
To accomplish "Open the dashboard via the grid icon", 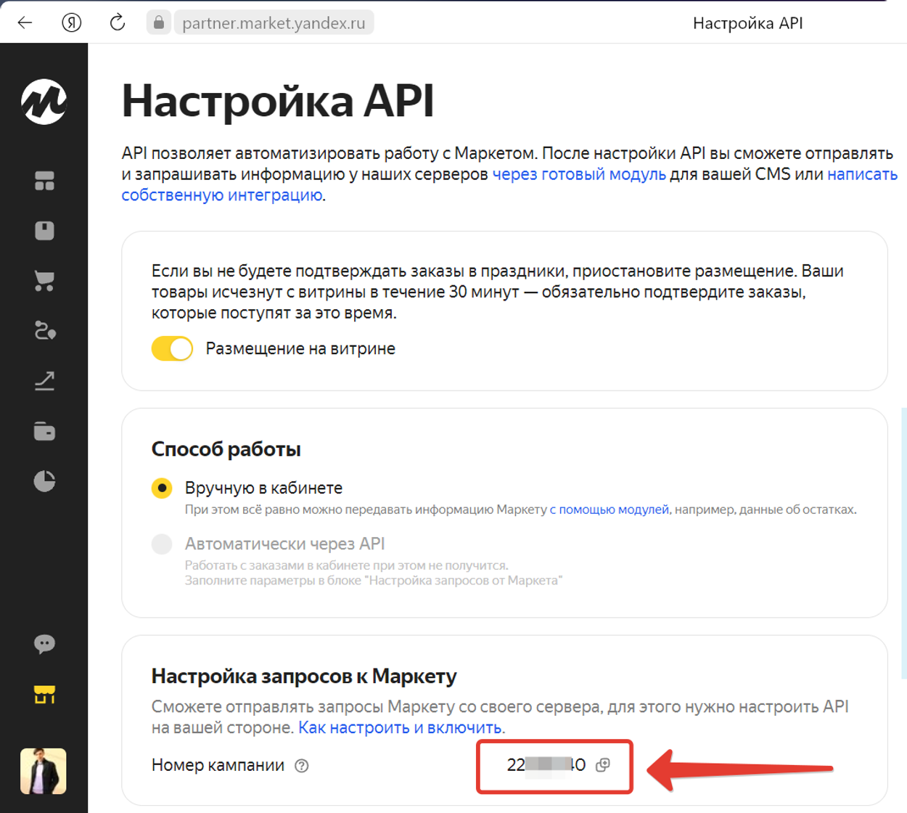I will coord(44,181).
